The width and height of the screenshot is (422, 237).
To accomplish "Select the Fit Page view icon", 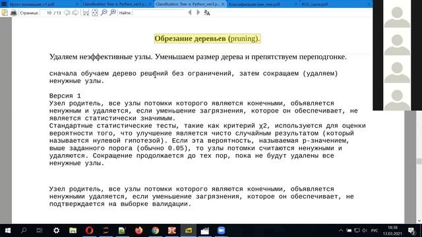I will click(95, 13).
